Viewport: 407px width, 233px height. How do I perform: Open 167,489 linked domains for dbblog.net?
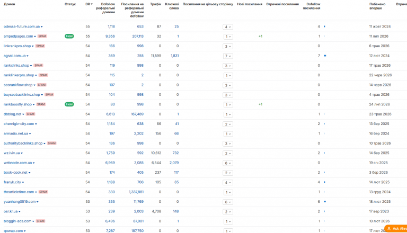(137, 114)
